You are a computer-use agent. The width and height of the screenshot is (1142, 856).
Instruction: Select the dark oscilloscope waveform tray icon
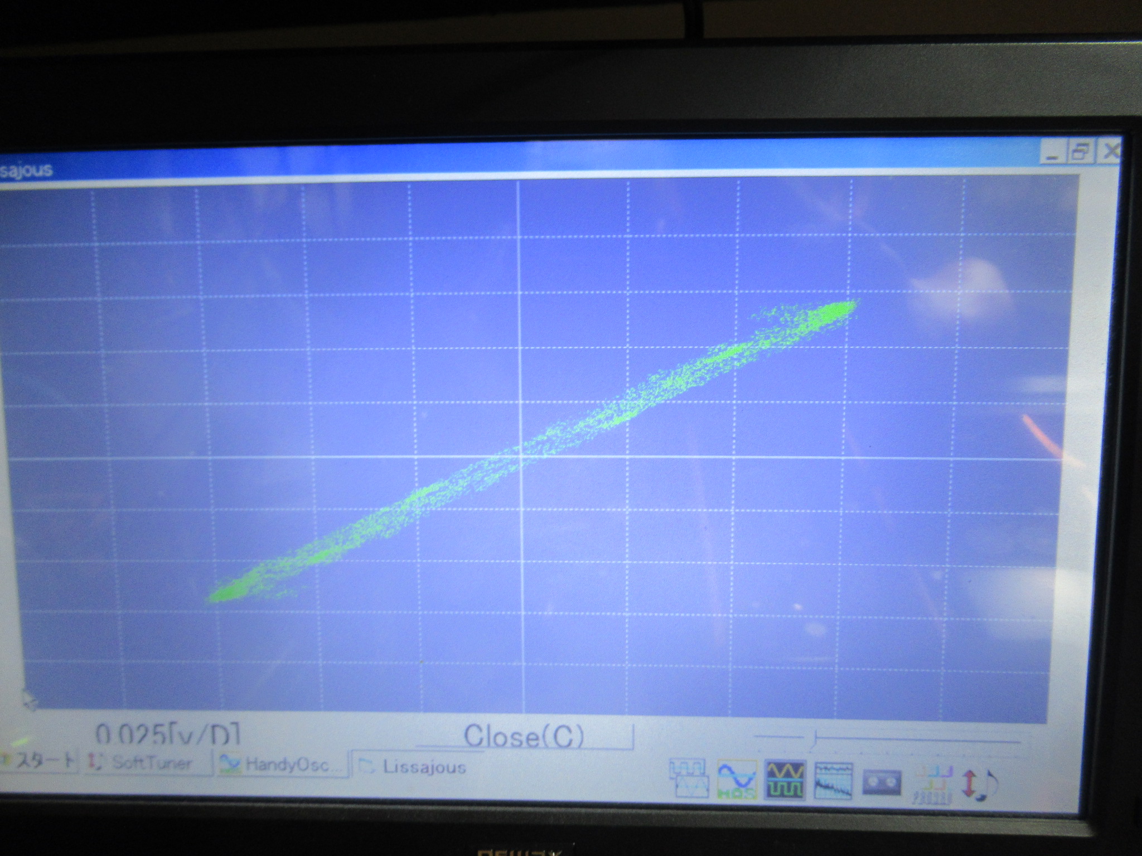pos(785,779)
